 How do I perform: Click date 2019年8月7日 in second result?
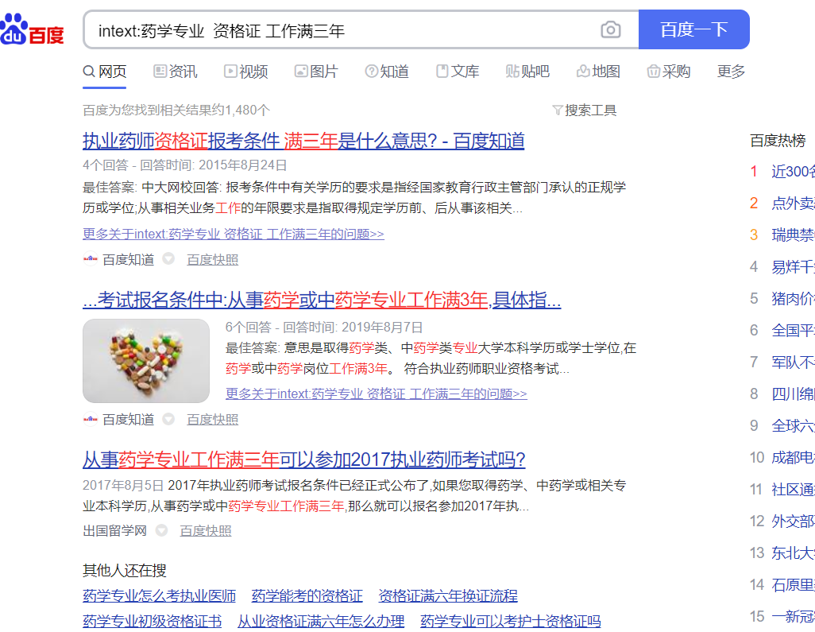(x=382, y=328)
